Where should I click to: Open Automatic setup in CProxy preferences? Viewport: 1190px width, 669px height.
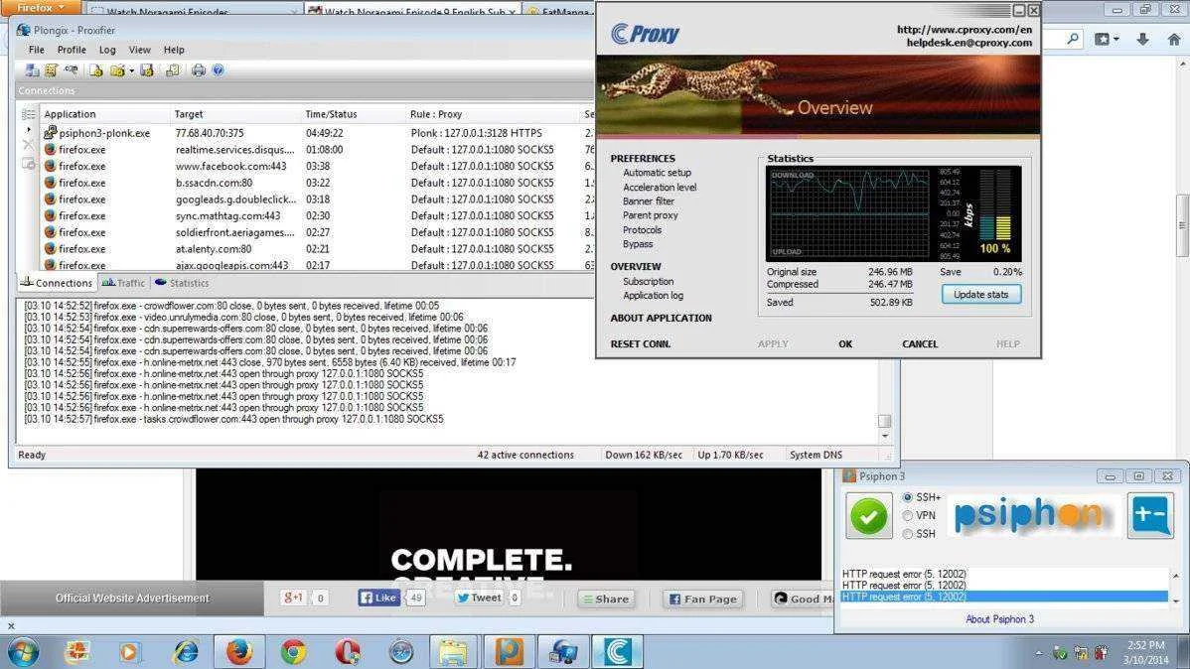pos(657,173)
